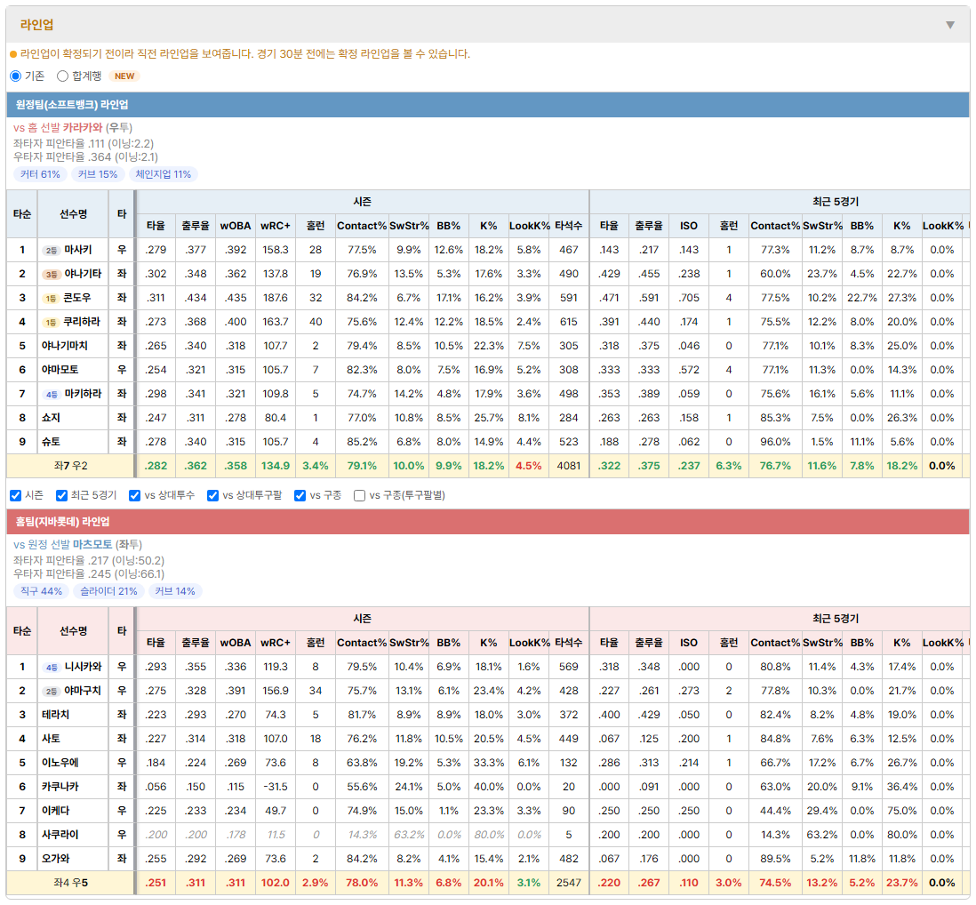This screenshot has height=905, width=976.
Task: Enable vs 구종(투구팔별) checkbox
Action: pyautogui.click(x=359, y=495)
